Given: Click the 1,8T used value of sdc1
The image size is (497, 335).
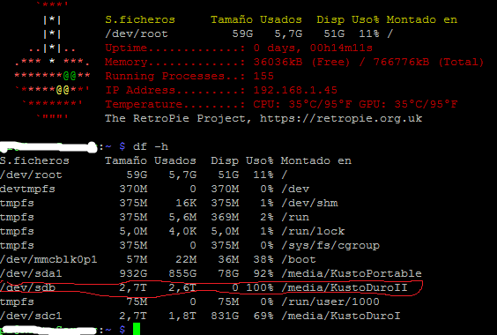Looking at the screenshot, I should (x=182, y=316).
